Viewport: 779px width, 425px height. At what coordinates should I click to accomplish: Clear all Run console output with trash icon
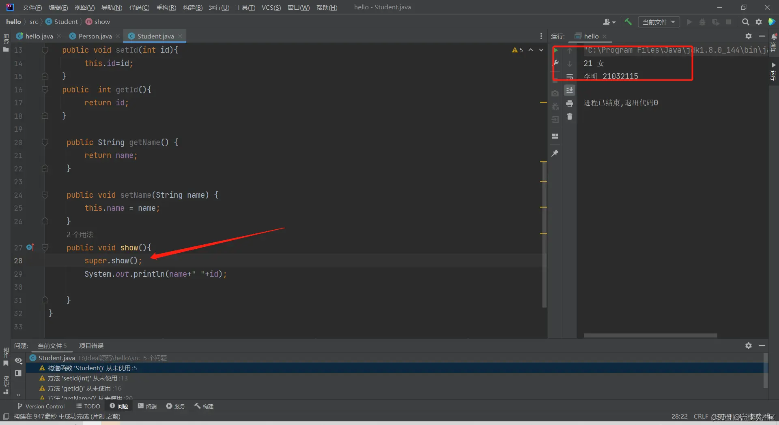(570, 117)
